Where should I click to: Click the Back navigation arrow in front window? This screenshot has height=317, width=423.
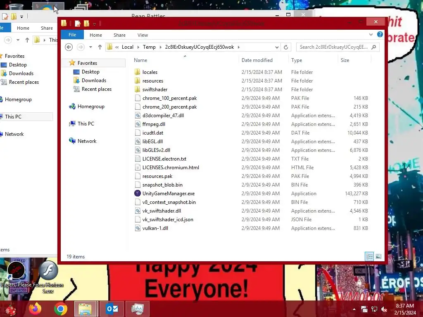pyautogui.click(x=69, y=47)
